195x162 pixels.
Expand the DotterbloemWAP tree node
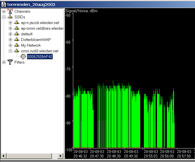(x=11, y=40)
